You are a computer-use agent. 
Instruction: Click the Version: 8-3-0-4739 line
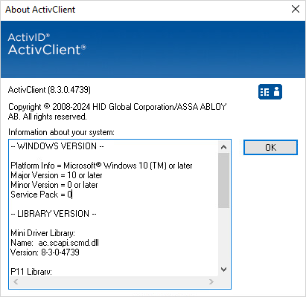(45, 252)
